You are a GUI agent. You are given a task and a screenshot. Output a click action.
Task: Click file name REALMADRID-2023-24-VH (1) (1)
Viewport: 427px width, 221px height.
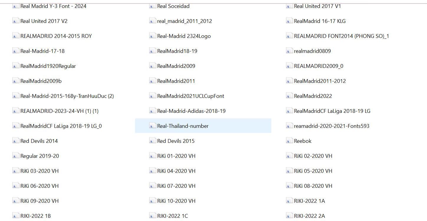click(x=59, y=111)
